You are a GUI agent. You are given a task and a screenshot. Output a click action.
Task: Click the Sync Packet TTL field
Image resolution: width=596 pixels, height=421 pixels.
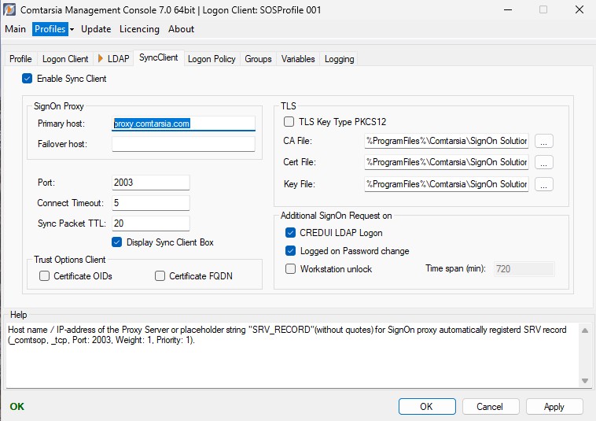(151, 223)
